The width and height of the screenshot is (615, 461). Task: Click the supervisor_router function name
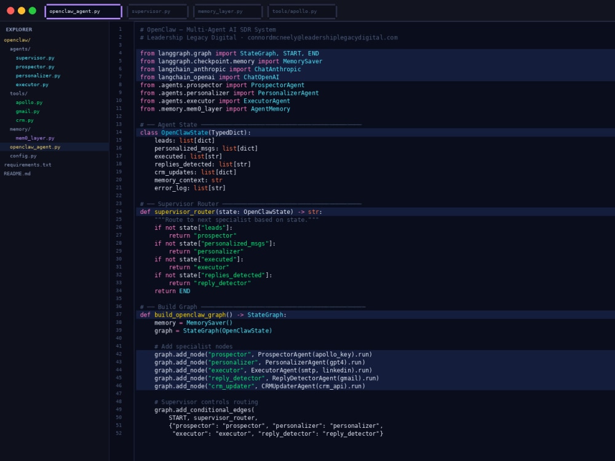[x=184, y=211]
